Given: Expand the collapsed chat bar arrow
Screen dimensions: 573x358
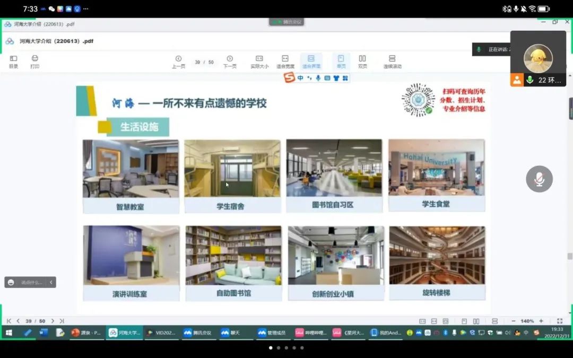Looking at the screenshot, I should [x=51, y=283].
